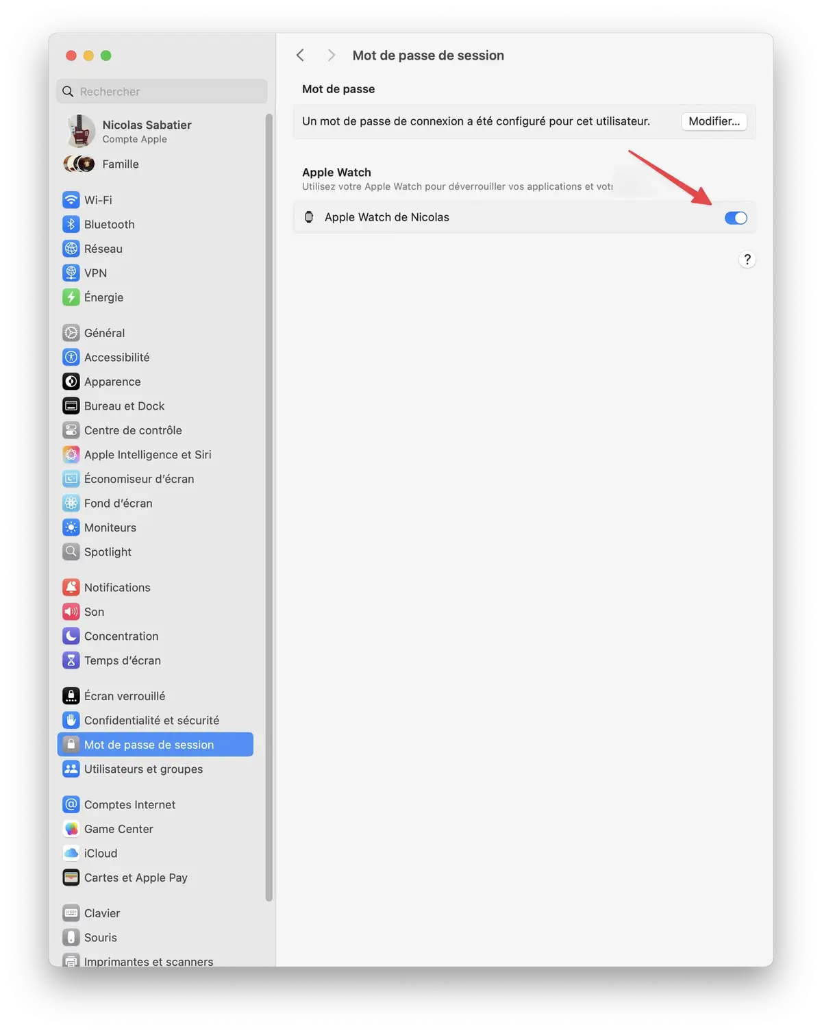Image resolution: width=822 pixels, height=1031 pixels.
Task: Open the VPN settings section
Action: [95, 273]
